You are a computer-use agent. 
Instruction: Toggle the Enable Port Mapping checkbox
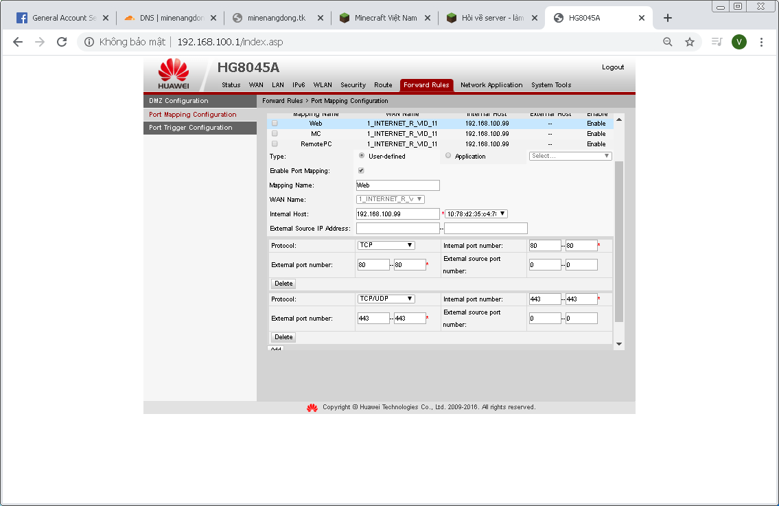tap(361, 170)
